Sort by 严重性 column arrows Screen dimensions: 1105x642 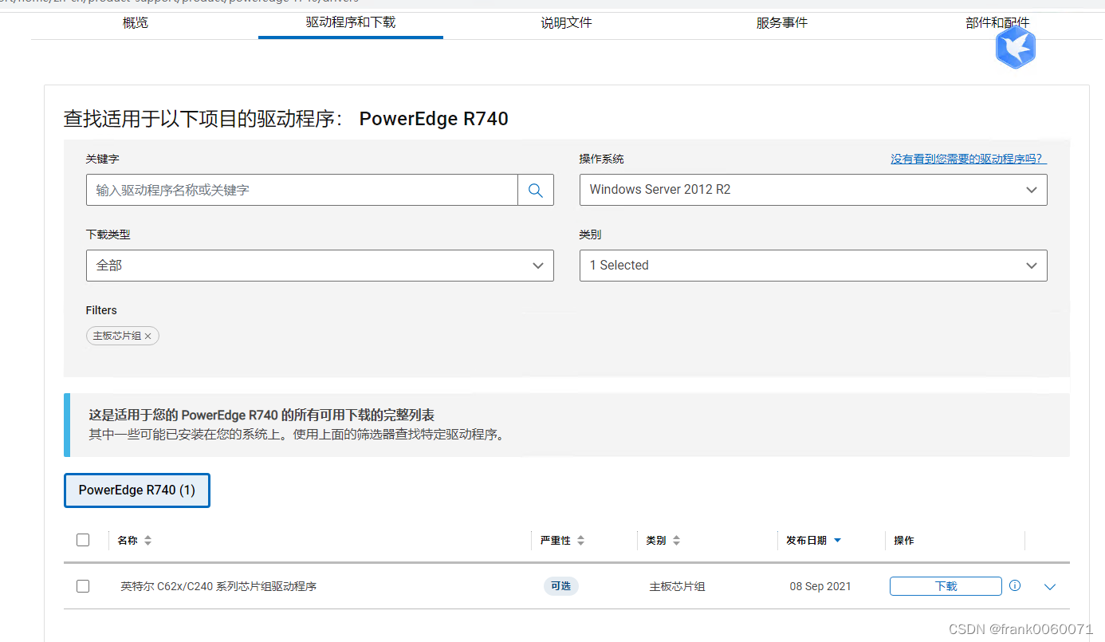coord(580,540)
